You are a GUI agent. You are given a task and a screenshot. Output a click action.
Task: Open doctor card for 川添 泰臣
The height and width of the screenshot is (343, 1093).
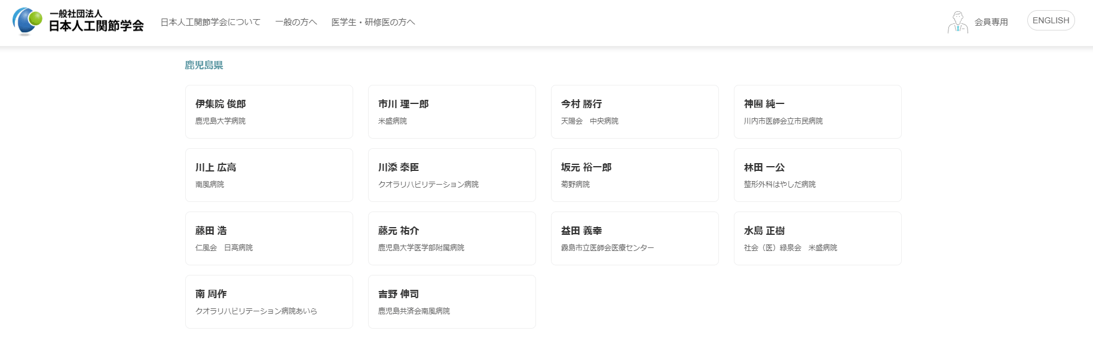[452, 175]
